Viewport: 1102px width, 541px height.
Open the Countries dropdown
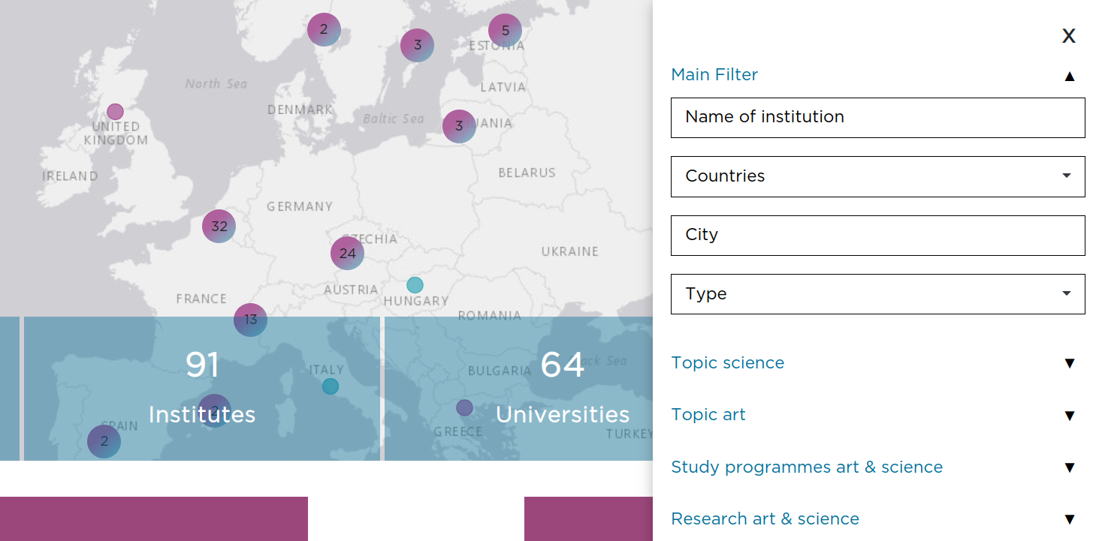point(877,176)
